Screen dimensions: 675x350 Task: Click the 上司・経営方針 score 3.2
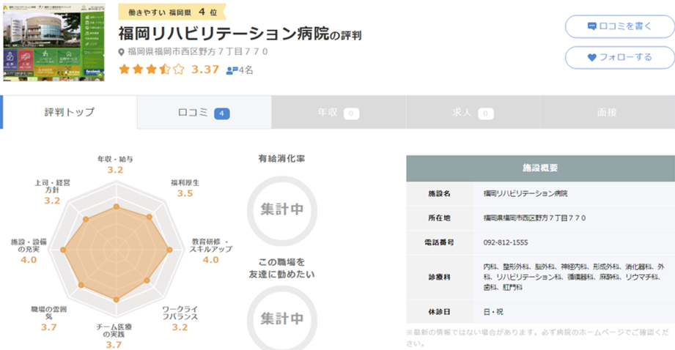[x=52, y=201]
